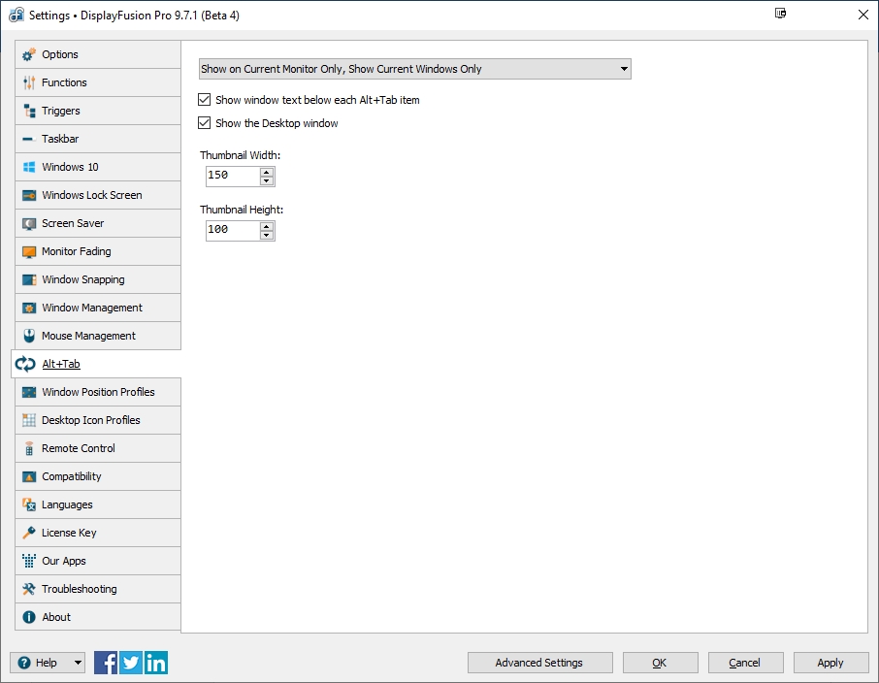Click the Facebook icon
879x683 pixels.
coord(106,663)
